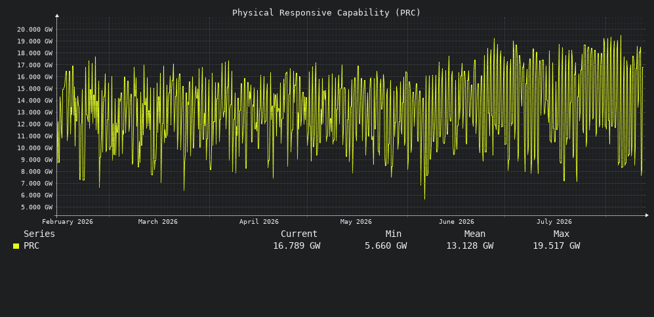Click the Max column header

562,234
